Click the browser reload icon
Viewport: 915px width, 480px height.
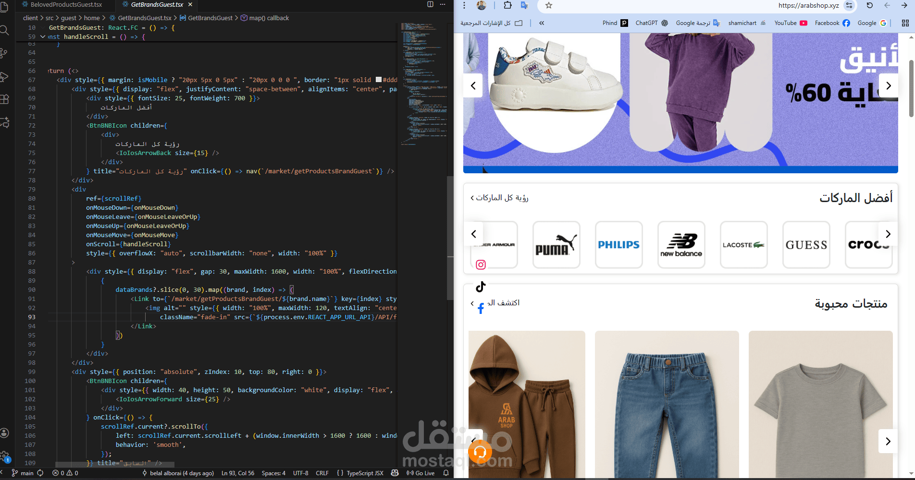869,5
